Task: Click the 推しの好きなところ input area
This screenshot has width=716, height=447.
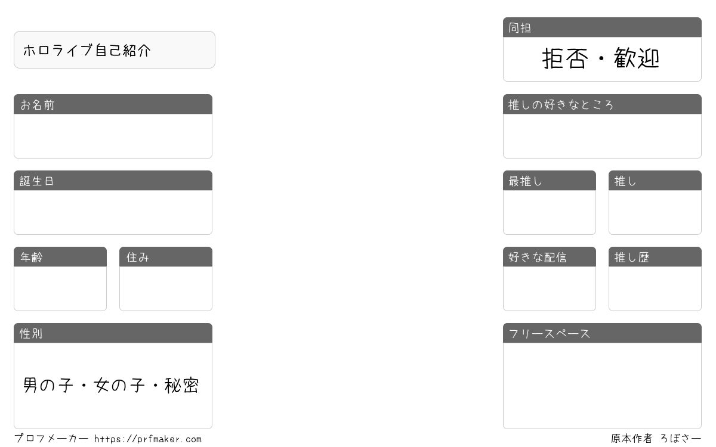Action: tap(602, 136)
